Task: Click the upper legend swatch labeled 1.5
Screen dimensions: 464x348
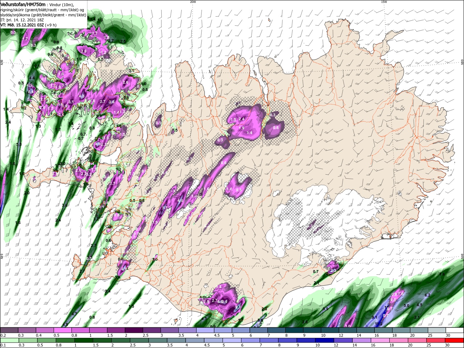Action: click(x=116, y=330)
